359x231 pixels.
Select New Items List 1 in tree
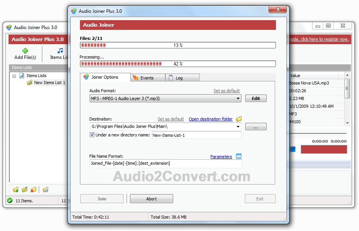tap(49, 83)
